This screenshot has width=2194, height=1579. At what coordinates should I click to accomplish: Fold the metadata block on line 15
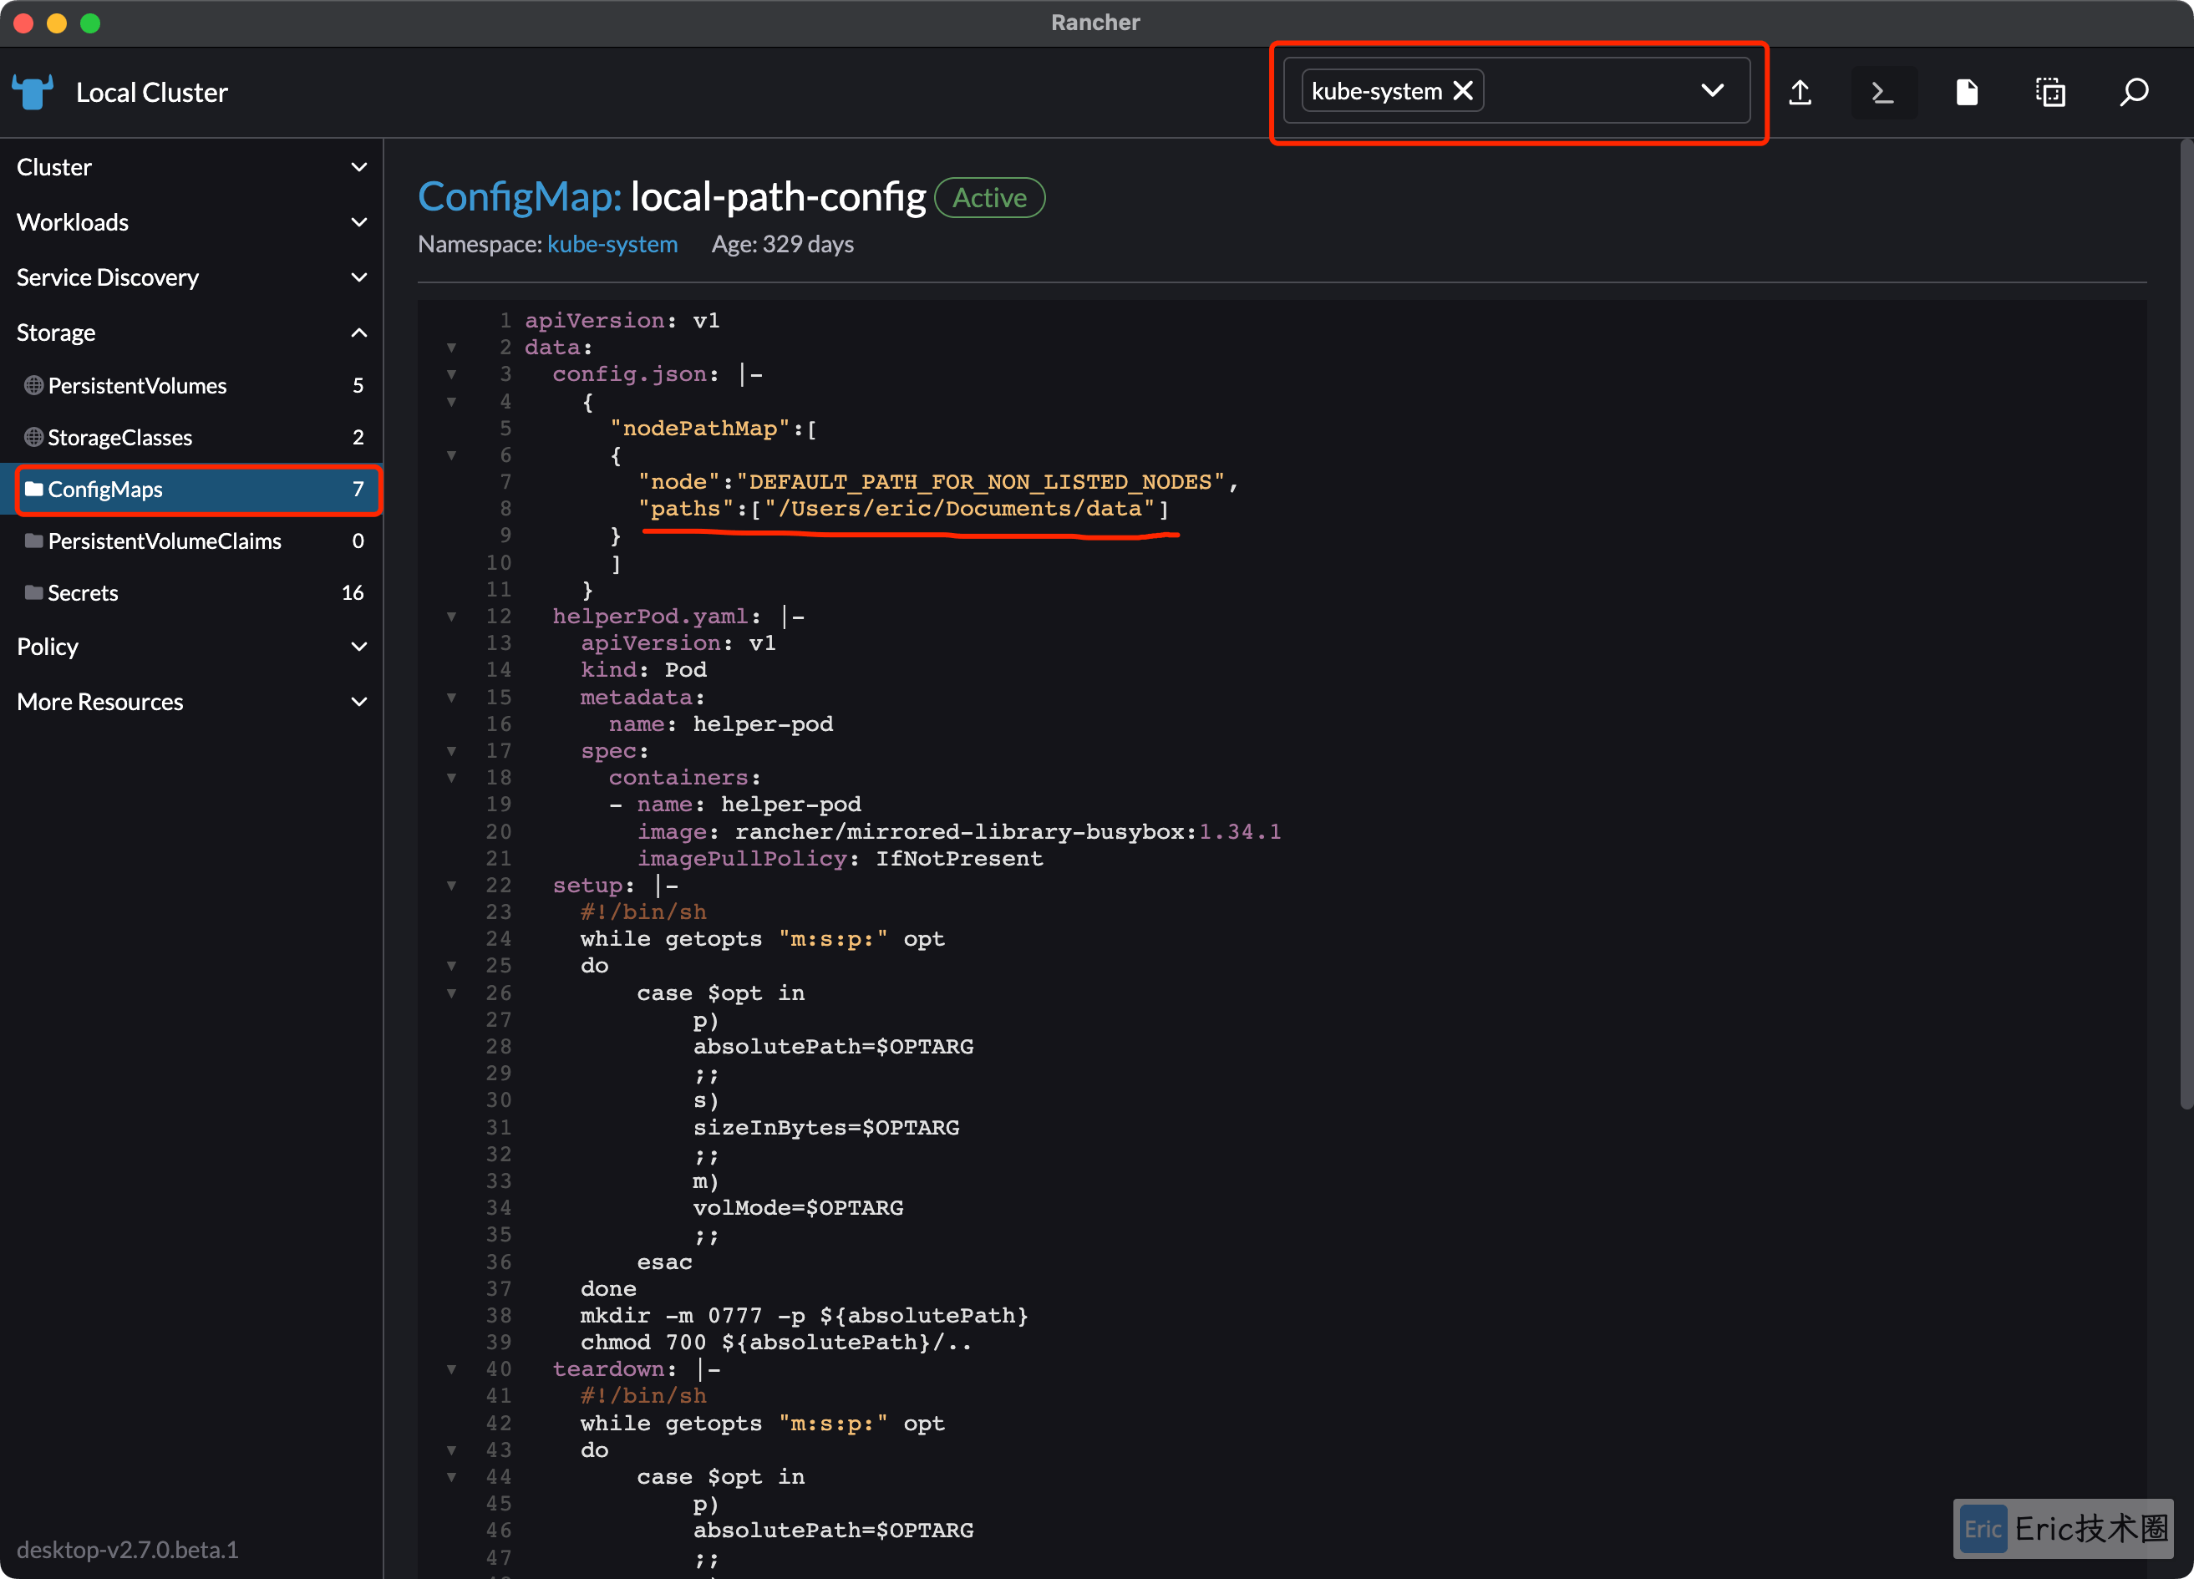pyautogui.click(x=451, y=698)
